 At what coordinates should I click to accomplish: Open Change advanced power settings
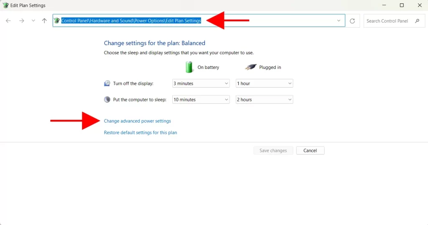click(137, 121)
